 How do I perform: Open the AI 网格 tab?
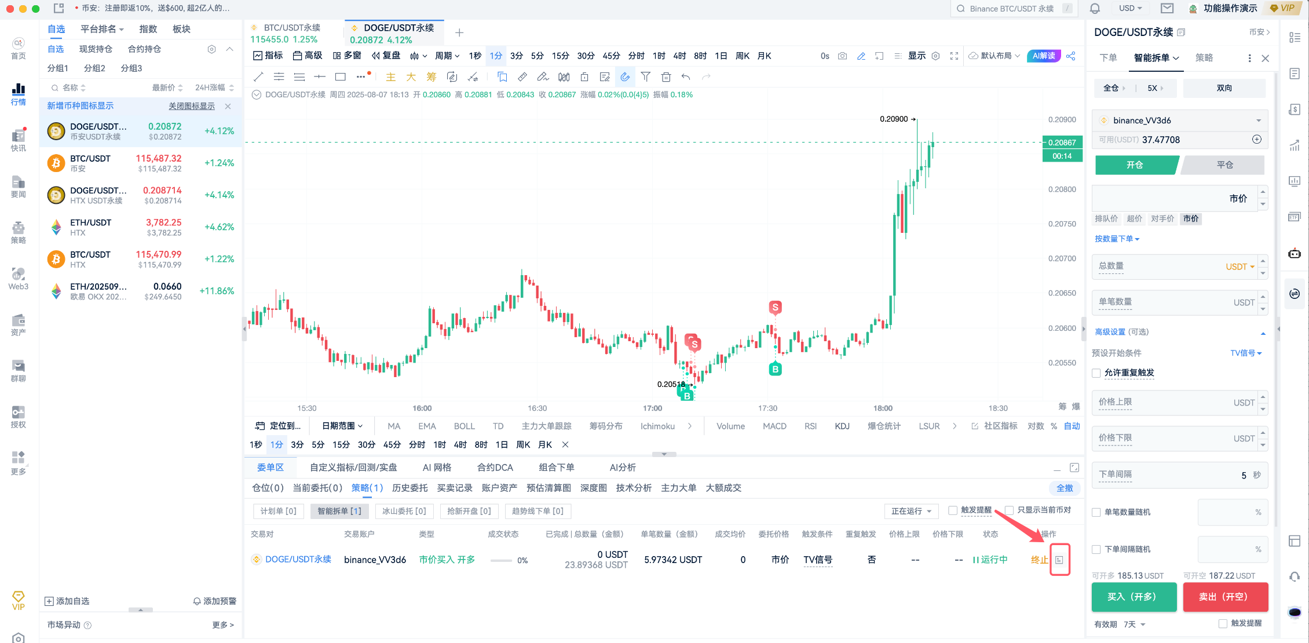pyautogui.click(x=437, y=467)
